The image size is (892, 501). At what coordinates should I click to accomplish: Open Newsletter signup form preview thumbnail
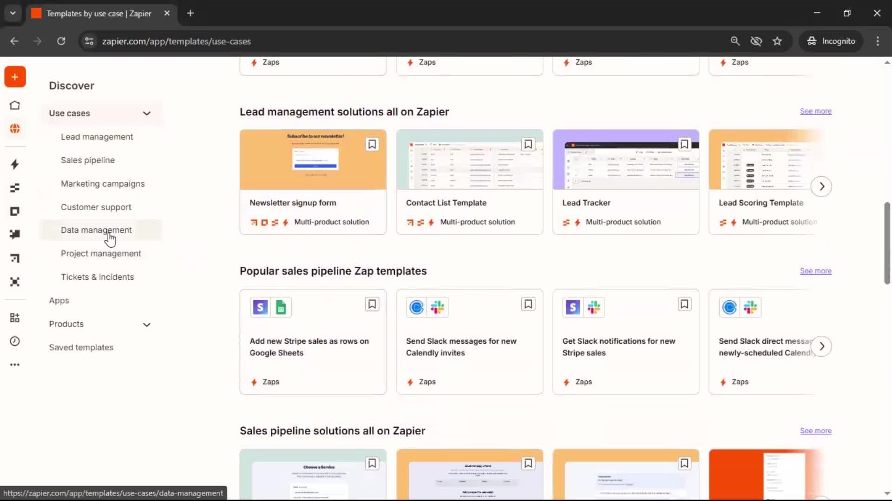(313, 160)
